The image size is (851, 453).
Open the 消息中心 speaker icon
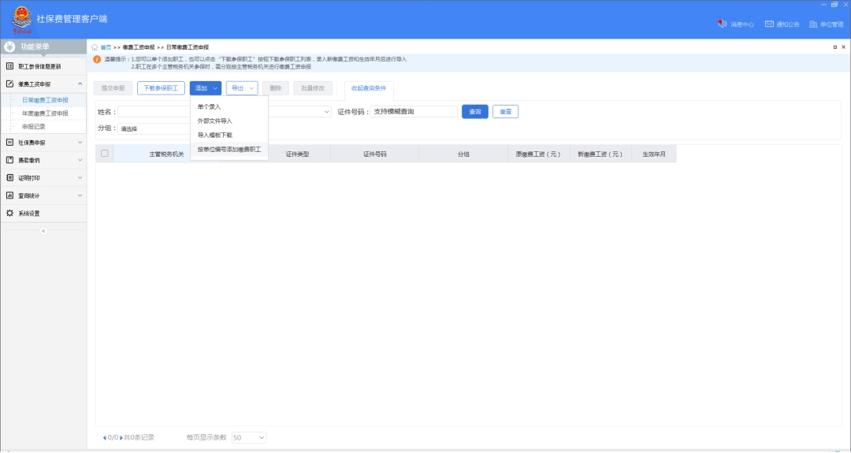pyautogui.click(x=722, y=24)
